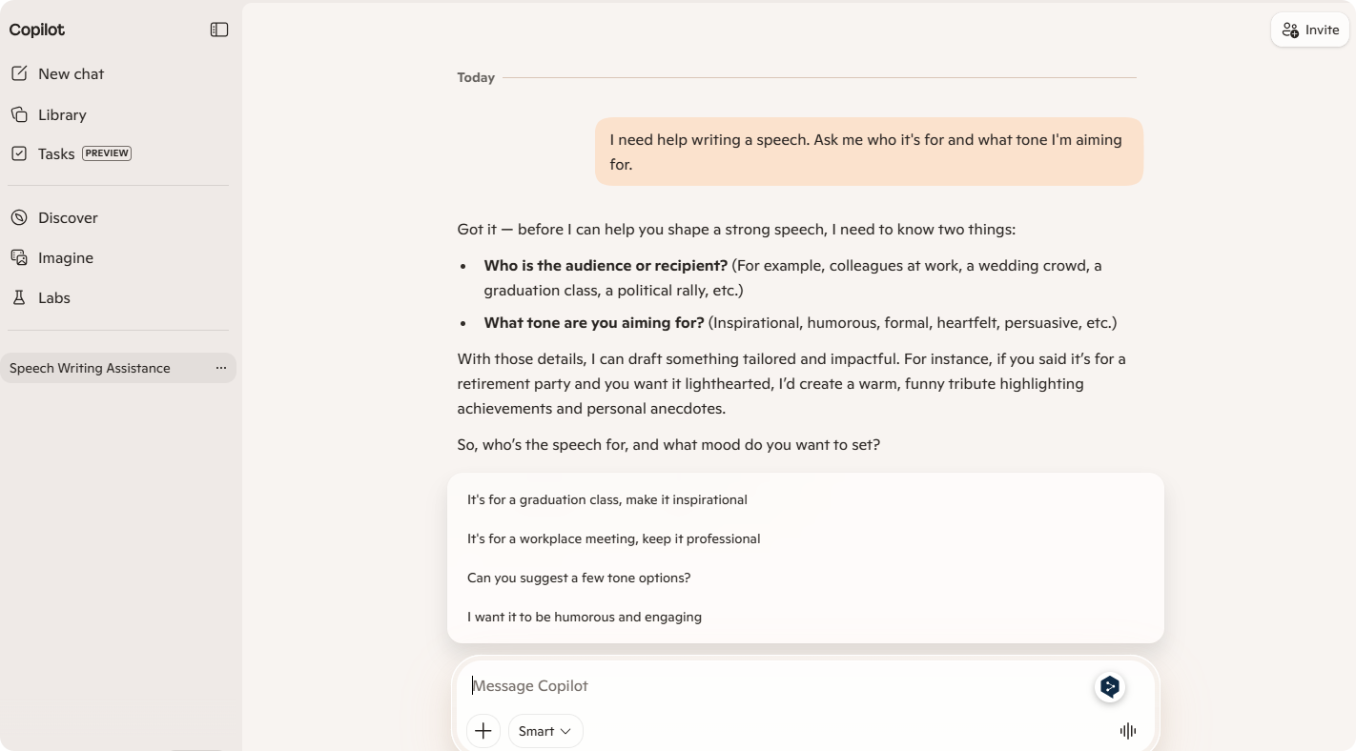The width and height of the screenshot is (1356, 751).
Task: Open options for Speech Writing Assistance chat
Action: pyautogui.click(x=221, y=368)
